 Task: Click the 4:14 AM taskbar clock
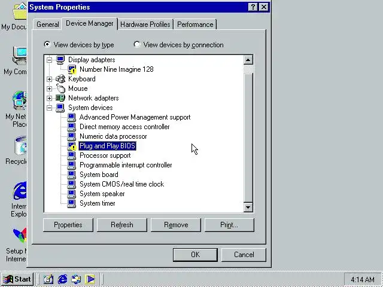pos(363,279)
